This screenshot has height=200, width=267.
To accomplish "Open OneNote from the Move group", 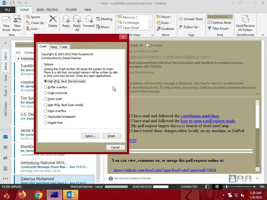I will pos(165,29).
